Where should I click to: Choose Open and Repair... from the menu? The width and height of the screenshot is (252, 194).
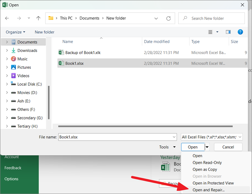tap(209, 190)
